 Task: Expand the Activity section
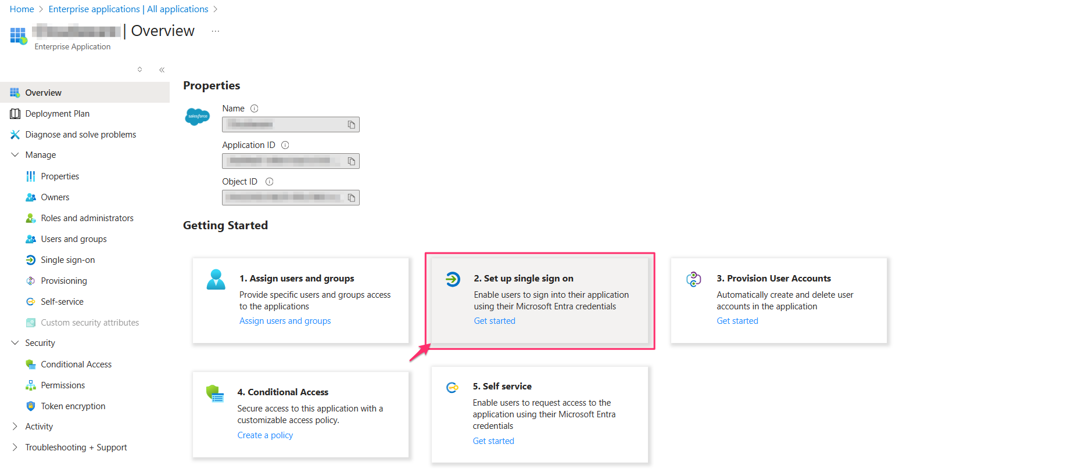[x=15, y=427]
